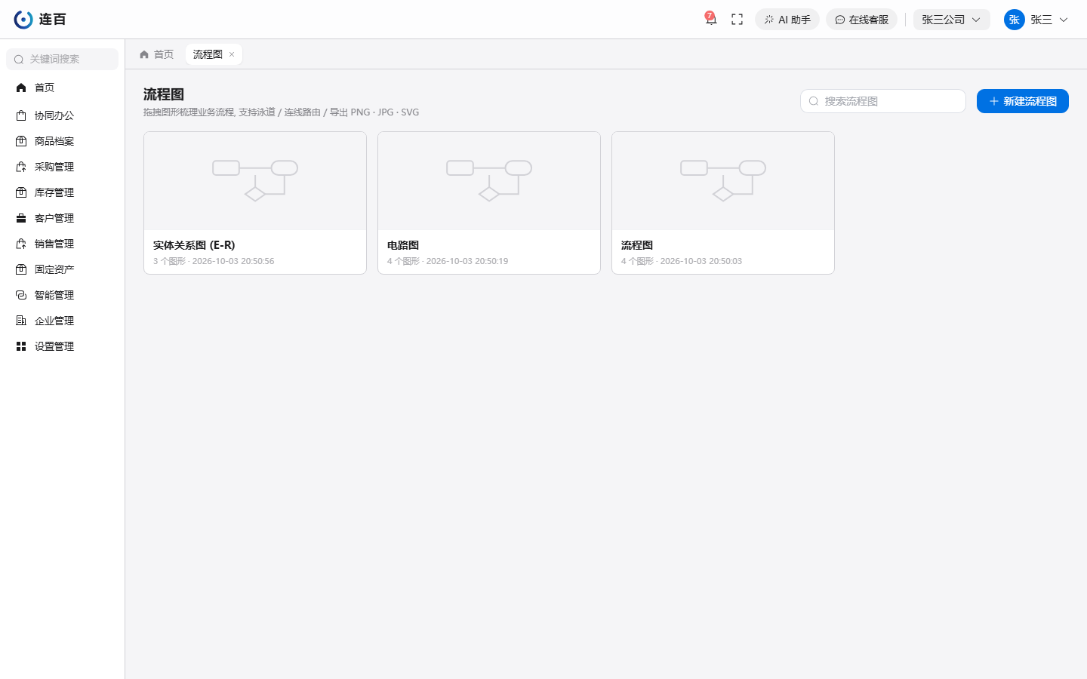Click the text 2026-10-03 20:50:19
Image resolution: width=1087 pixels, height=679 pixels.
467,261
